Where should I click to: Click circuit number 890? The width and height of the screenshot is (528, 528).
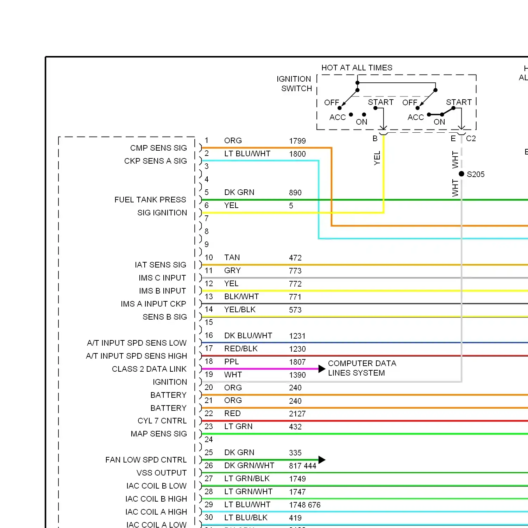295,193
